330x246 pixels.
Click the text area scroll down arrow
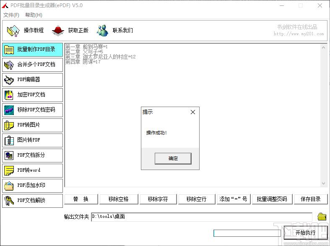click(323, 183)
